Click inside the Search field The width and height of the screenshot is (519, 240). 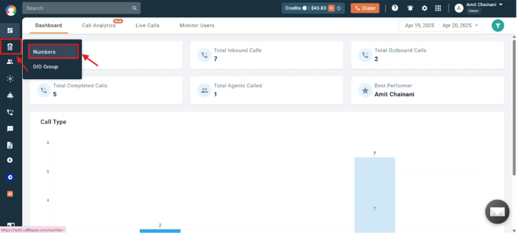(x=77, y=8)
